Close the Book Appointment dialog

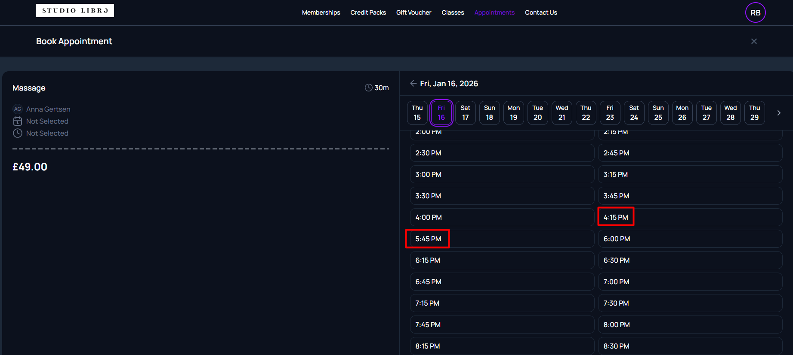click(754, 41)
